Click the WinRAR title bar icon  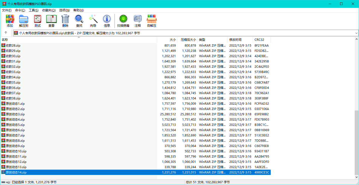click(4, 4)
